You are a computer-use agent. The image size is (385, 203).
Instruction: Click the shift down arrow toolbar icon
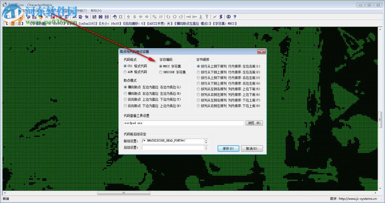134,17
